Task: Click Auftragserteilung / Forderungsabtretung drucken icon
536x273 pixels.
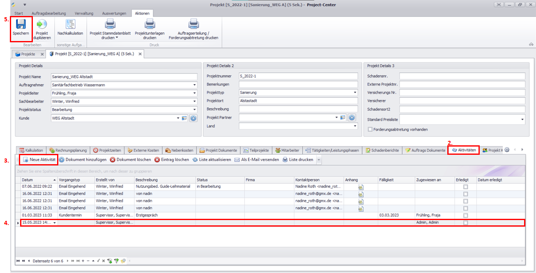Action: coord(193,24)
